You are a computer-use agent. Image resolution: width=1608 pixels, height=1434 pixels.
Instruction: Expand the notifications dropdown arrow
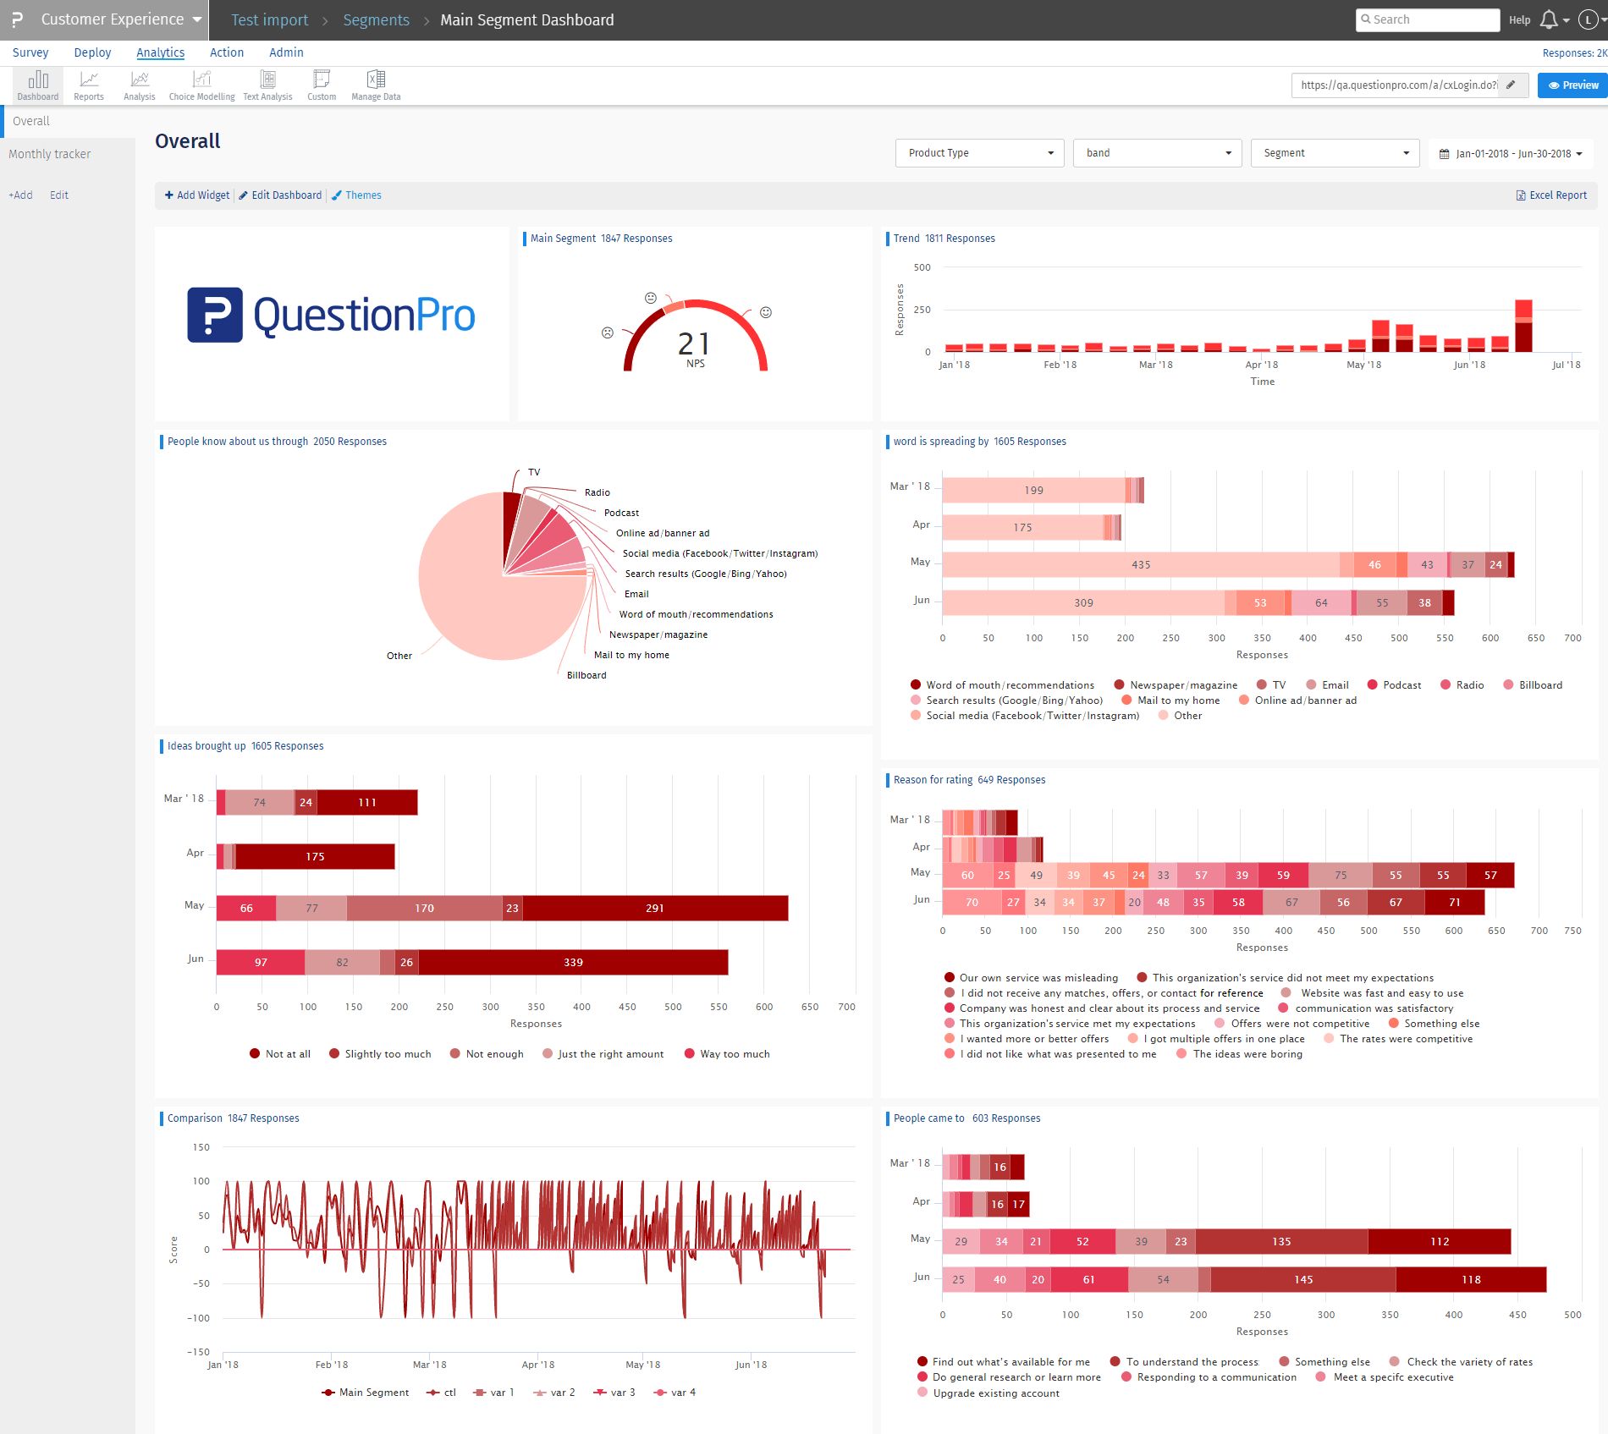[x=1566, y=20]
